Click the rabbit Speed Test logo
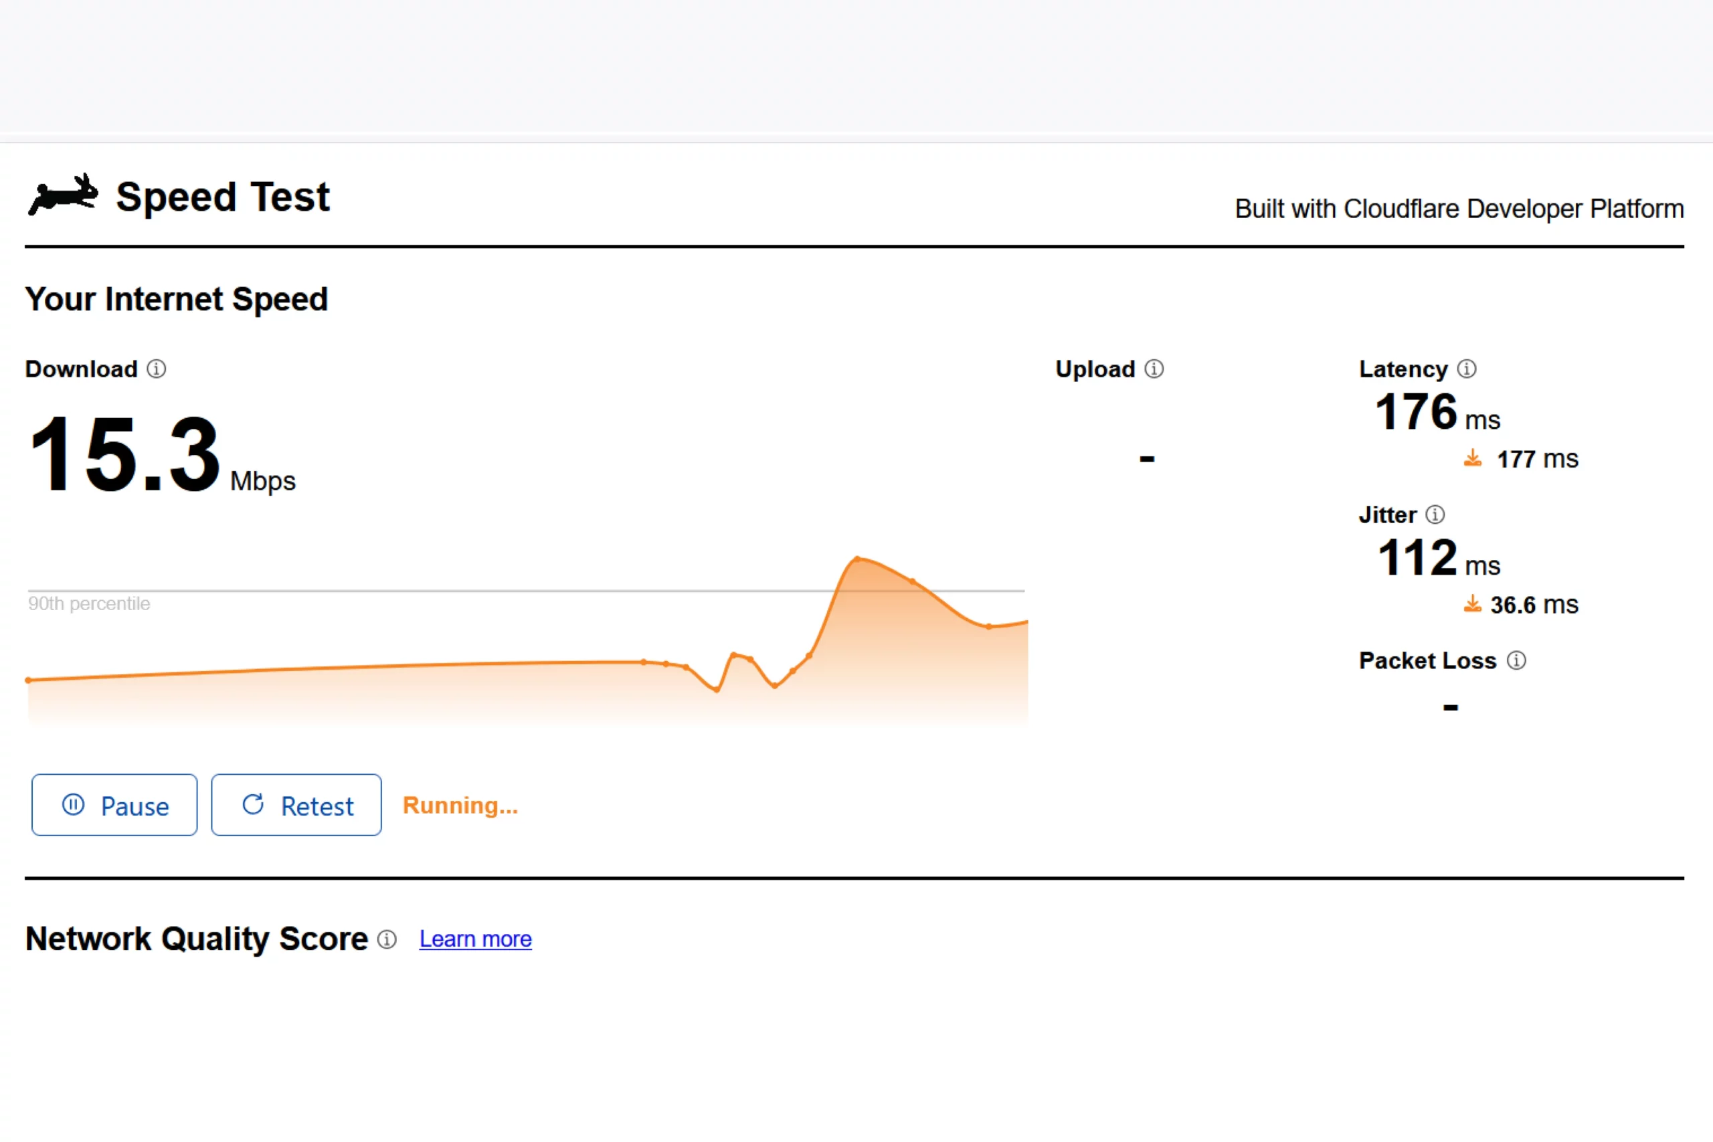 coord(64,195)
